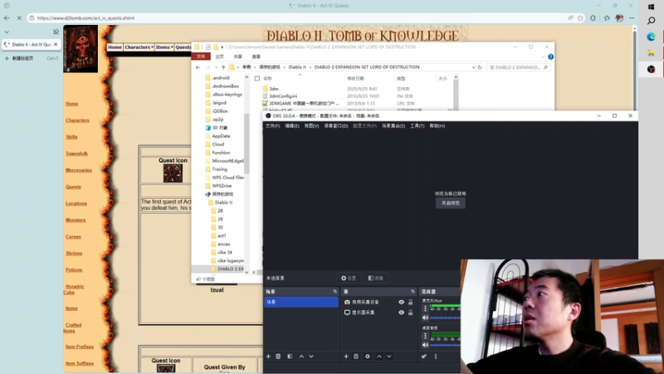The image size is (664, 374).
Task: Click Home button on Diablo site navbar
Action: tap(115, 47)
